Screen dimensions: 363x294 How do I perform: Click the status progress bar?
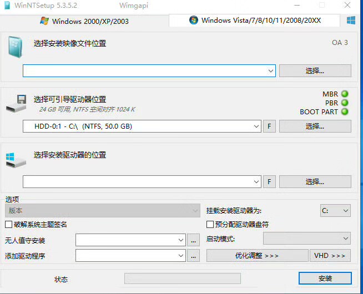(183, 278)
